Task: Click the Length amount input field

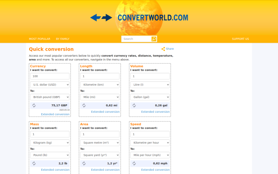Action: tap(100, 77)
